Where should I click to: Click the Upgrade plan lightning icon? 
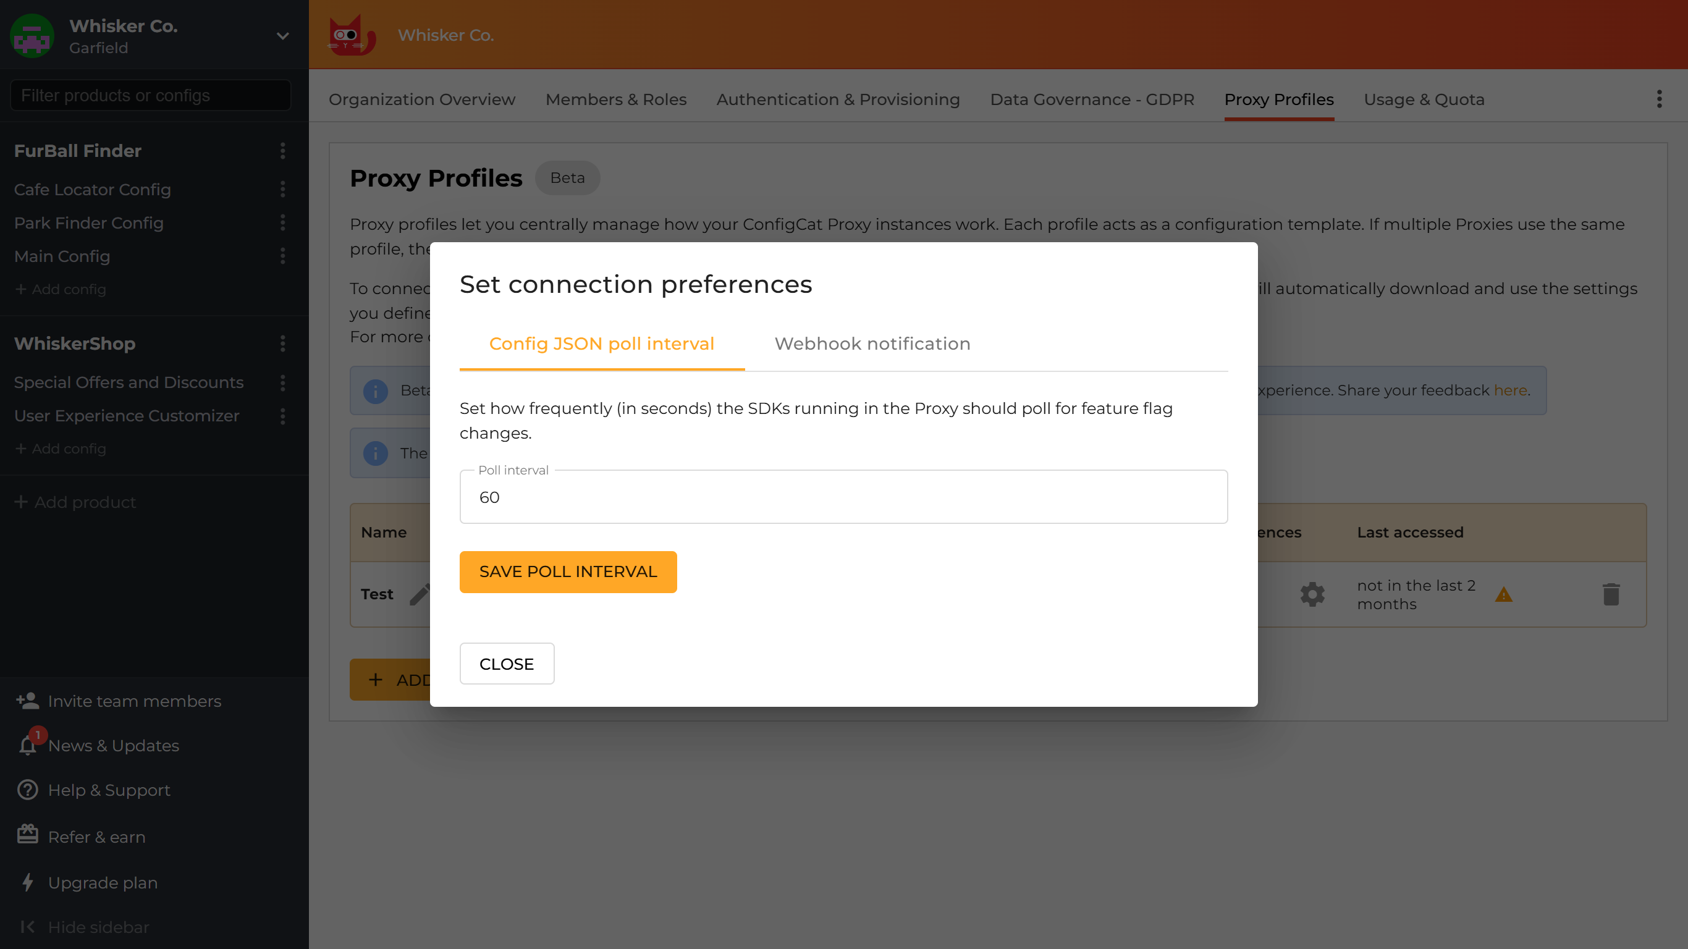click(27, 882)
